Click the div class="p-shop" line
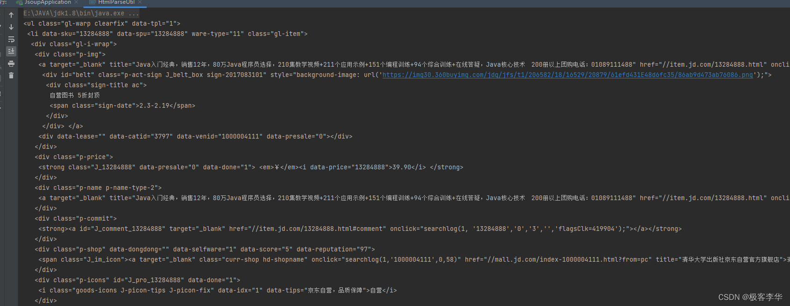 pos(205,249)
